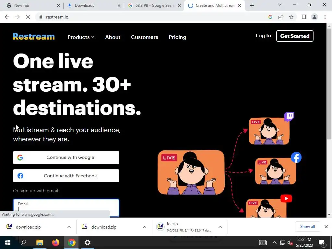Screen dimensions: 332x249
Task: Open the Windows Start menu
Action: (x=8, y=243)
